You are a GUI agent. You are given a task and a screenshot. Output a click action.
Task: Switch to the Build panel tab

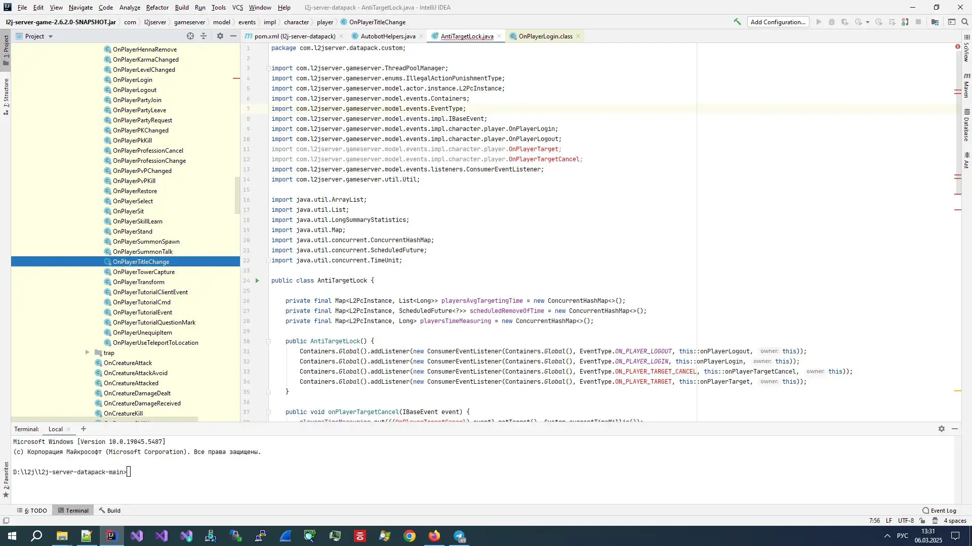113,510
